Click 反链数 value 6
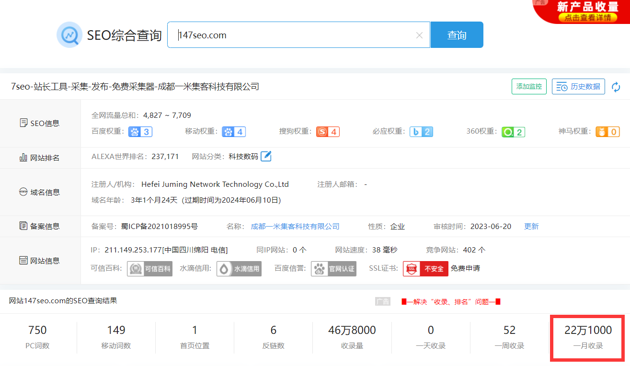Viewport: 630px width, 366px height. pyautogui.click(x=273, y=330)
